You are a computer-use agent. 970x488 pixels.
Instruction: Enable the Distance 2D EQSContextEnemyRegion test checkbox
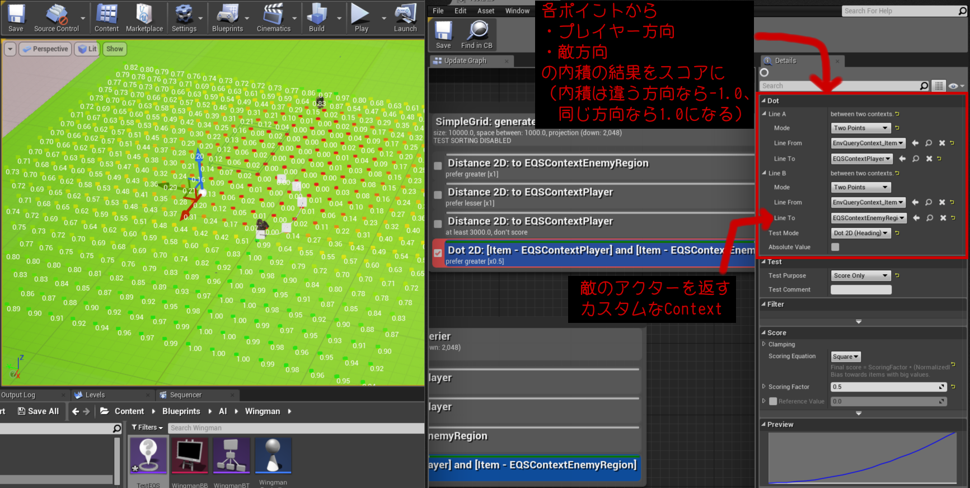tap(438, 166)
